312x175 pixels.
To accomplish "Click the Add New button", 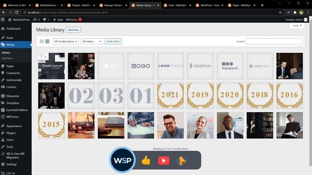I will point(73,30).
